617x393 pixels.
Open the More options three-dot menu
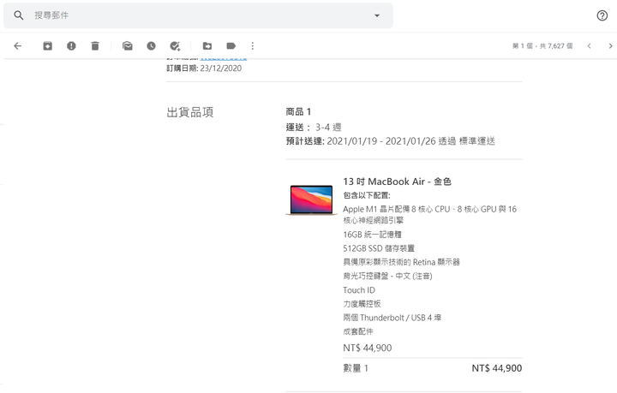pos(253,46)
